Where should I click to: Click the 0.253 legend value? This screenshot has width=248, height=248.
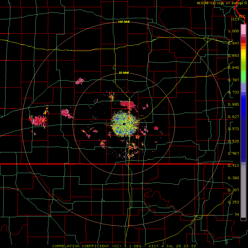233,202
